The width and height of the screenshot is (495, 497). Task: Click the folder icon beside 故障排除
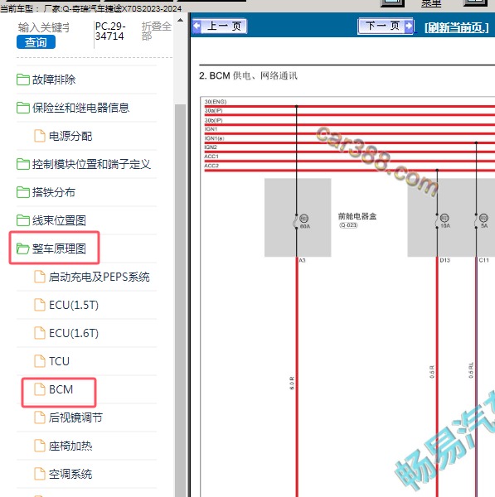[x=23, y=80]
